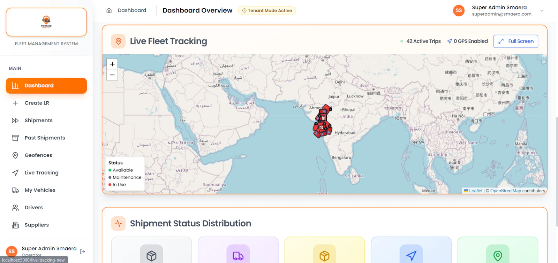Click the SS avatar in top header
The image size is (558, 263).
(459, 10)
